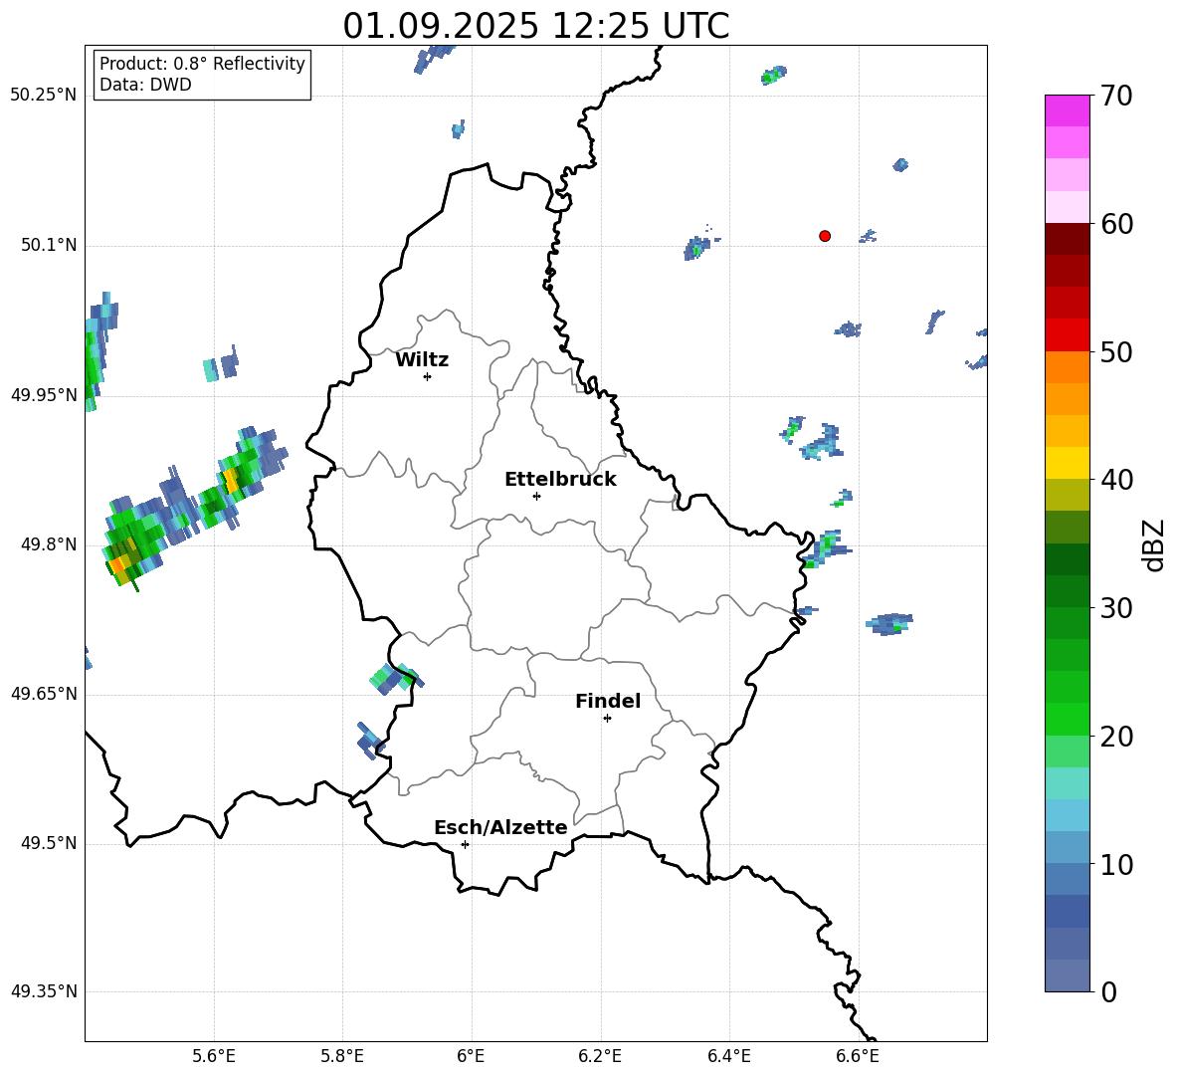This screenshot has height=1076, width=1178.
Task: Click the 6.4°E longitude label
Action: (728, 1056)
